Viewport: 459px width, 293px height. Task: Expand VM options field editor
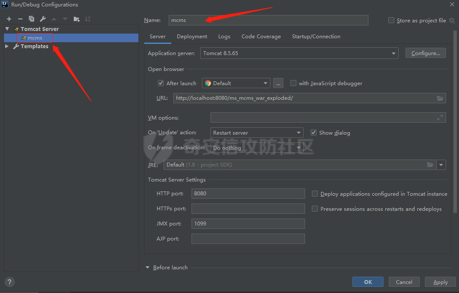pyautogui.click(x=440, y=117)
